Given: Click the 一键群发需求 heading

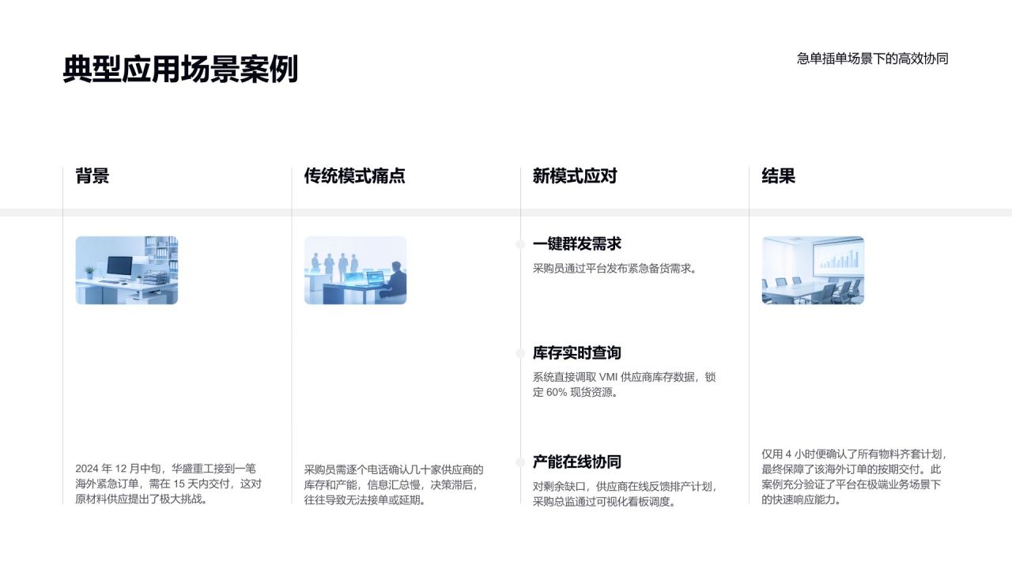Looking at the screenshot, I should pyautogui.click(x=577, y=244).
